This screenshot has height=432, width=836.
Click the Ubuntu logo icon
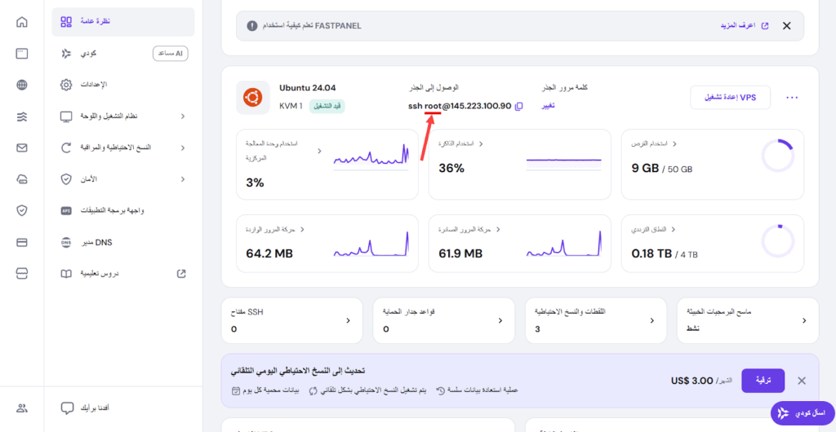(x=252, y=98)
